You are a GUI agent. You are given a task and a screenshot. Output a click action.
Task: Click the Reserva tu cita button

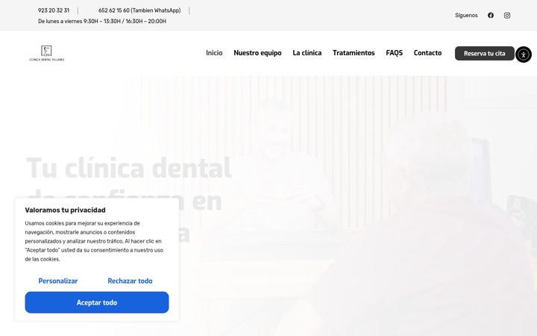pyautogui.click(x=484, y=54)
